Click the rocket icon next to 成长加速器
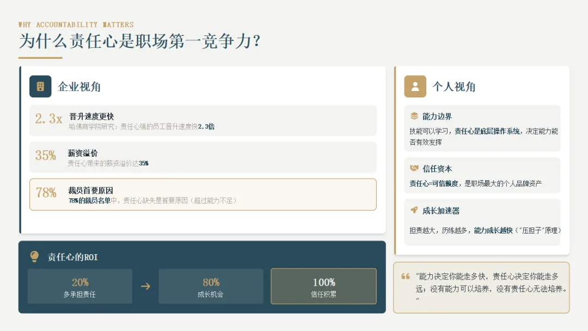This screenshot has height=331, width=588. 414,210
